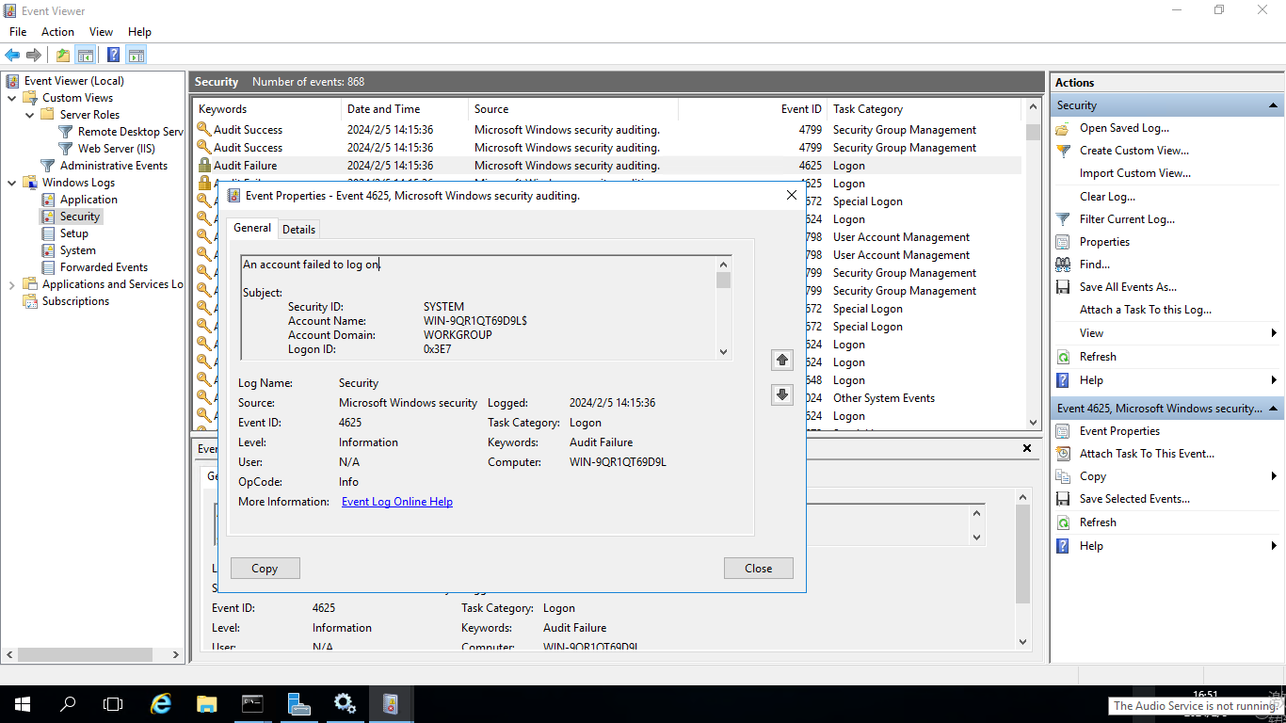Open the Help menu
This screenshot has width=1286, height=723.
(x=139, y=32)
